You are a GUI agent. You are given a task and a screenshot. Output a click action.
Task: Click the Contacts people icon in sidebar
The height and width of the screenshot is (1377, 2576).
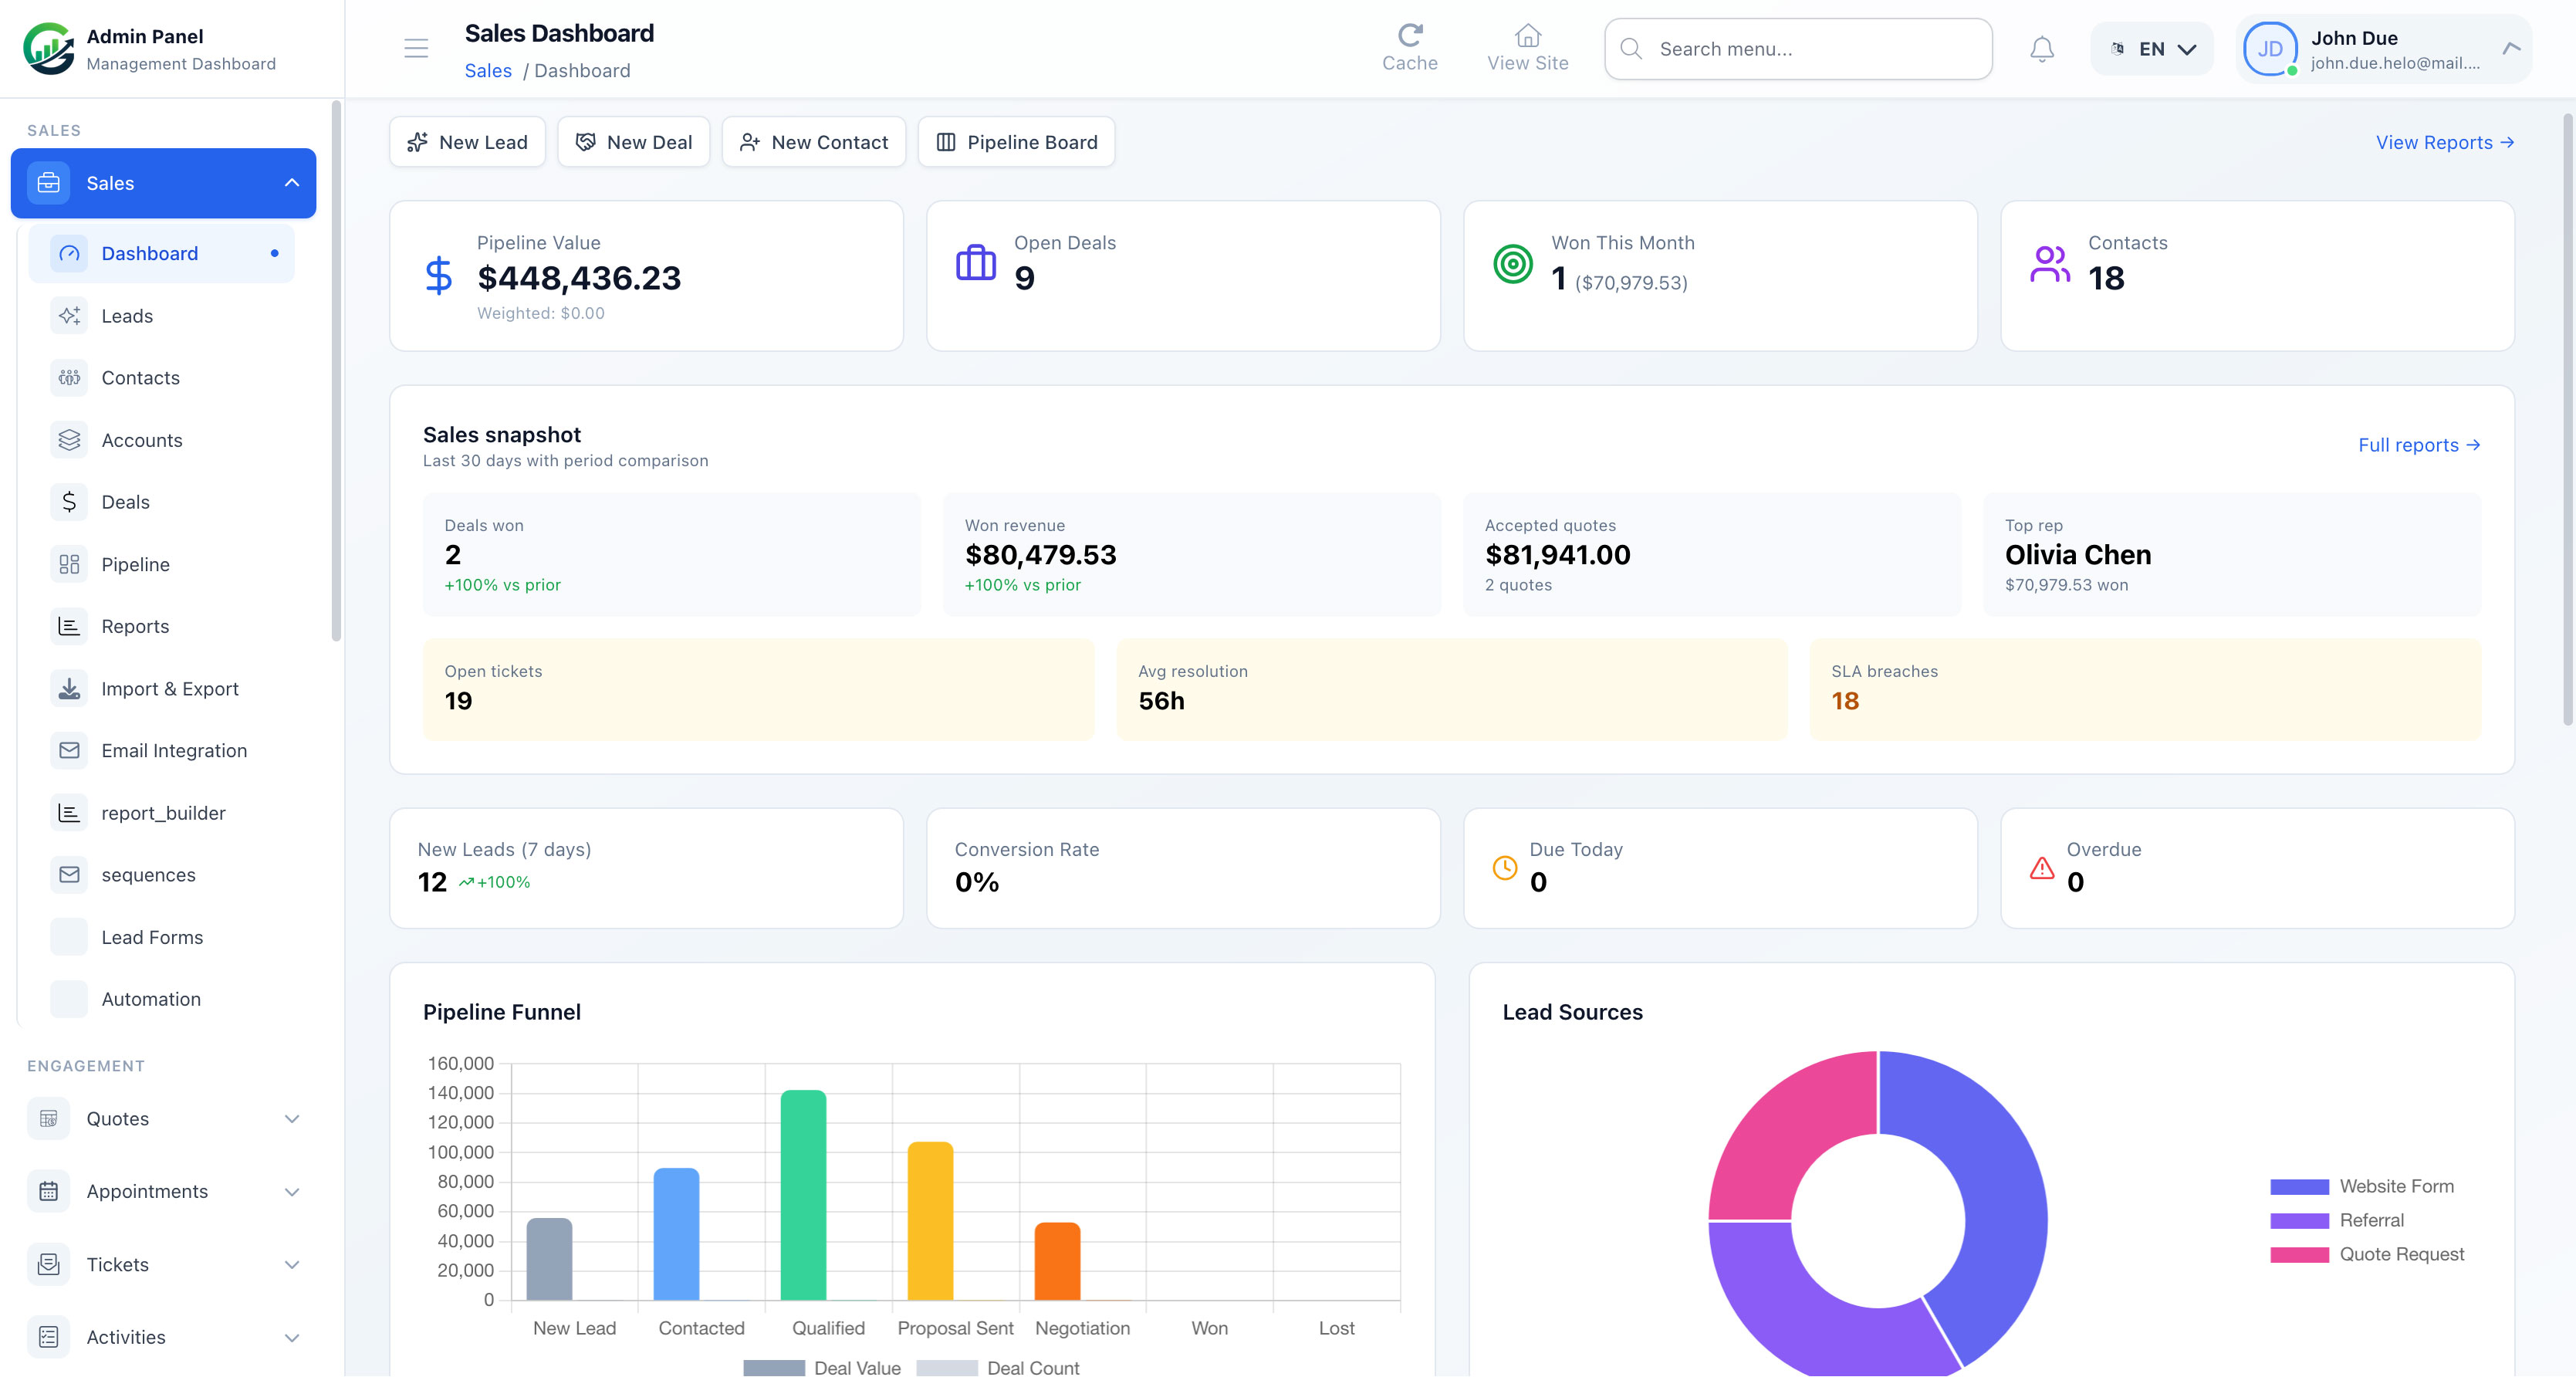(x=69, y=378)
